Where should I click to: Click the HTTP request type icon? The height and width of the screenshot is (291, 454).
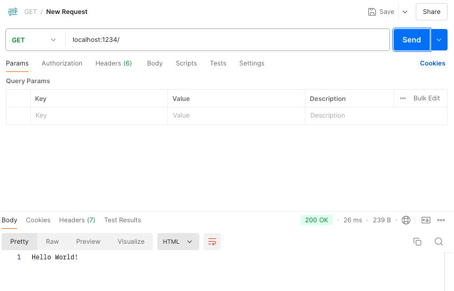(13, 12)
